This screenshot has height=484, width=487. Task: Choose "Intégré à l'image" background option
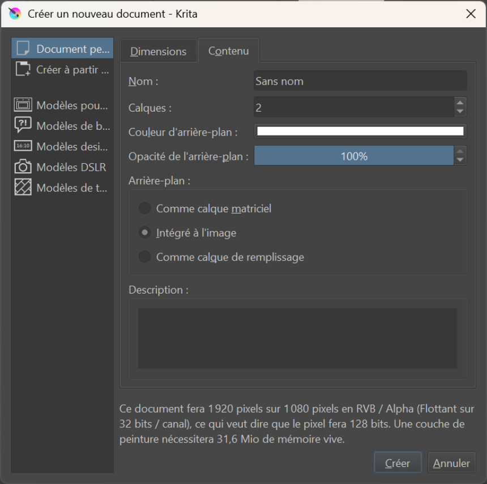tap(145, 233)
